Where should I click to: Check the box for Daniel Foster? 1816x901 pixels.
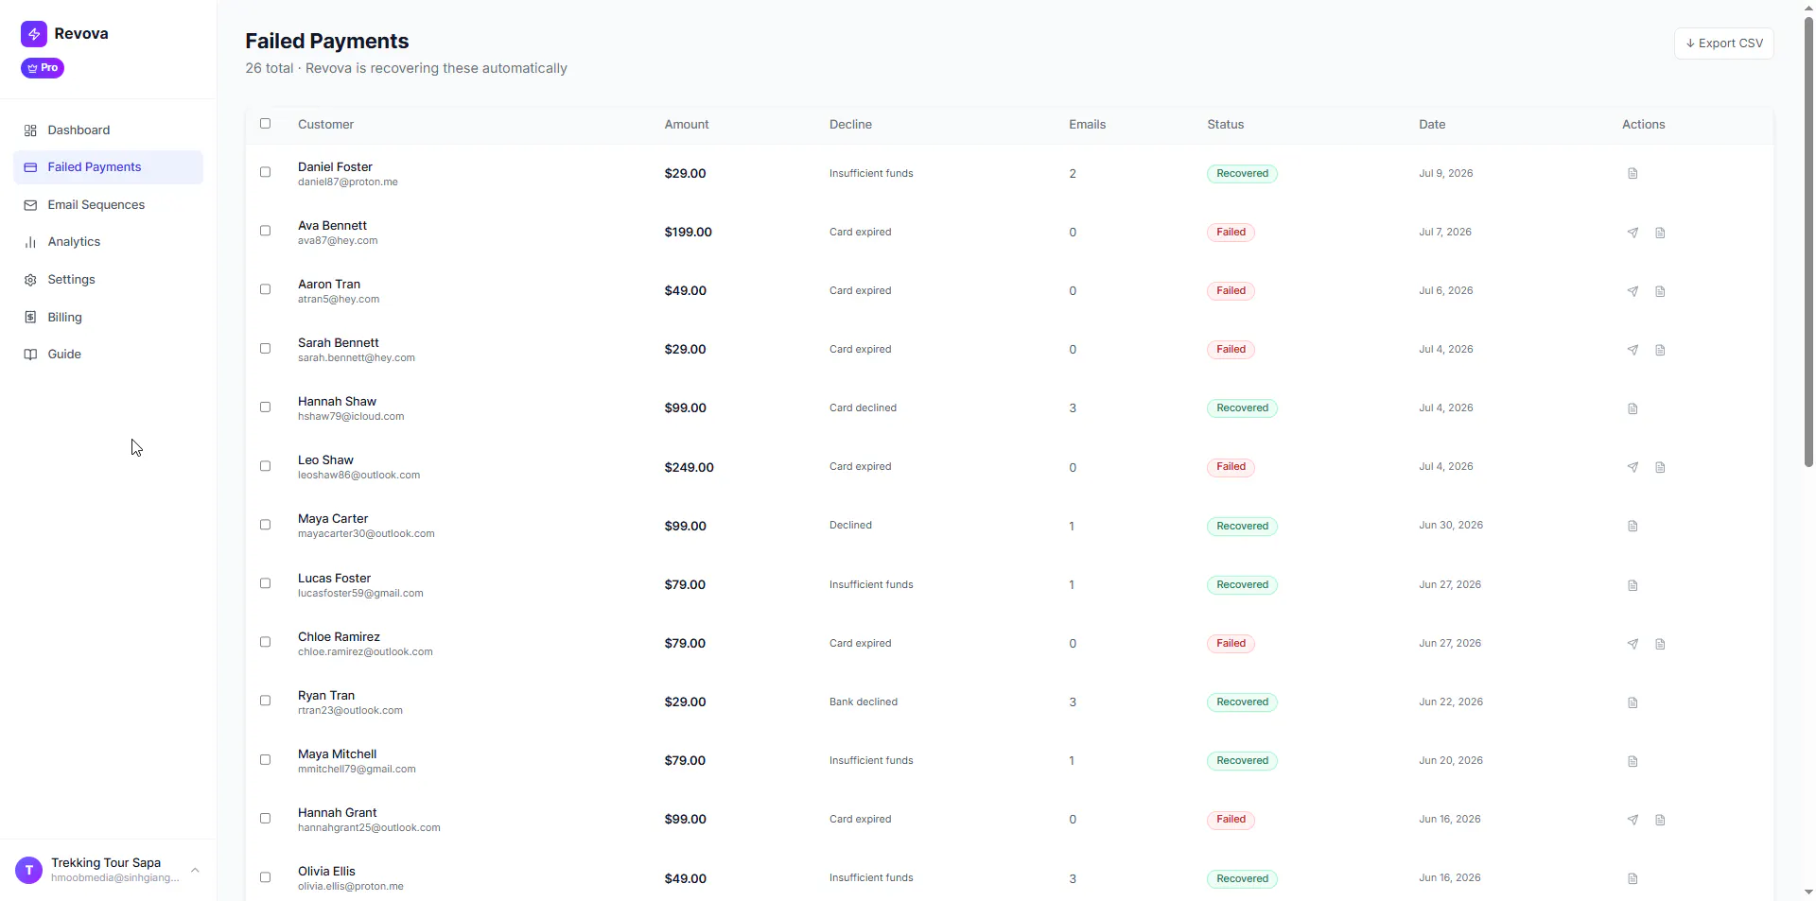point(265,173)
